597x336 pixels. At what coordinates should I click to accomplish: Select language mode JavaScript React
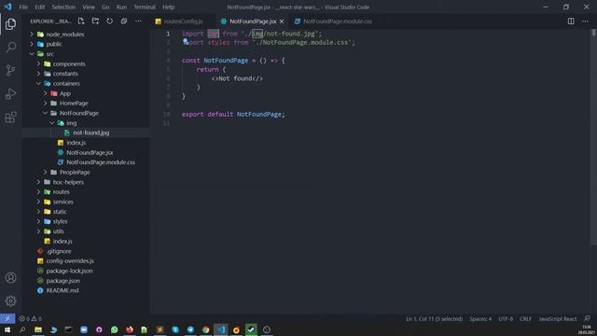[558, 319]
